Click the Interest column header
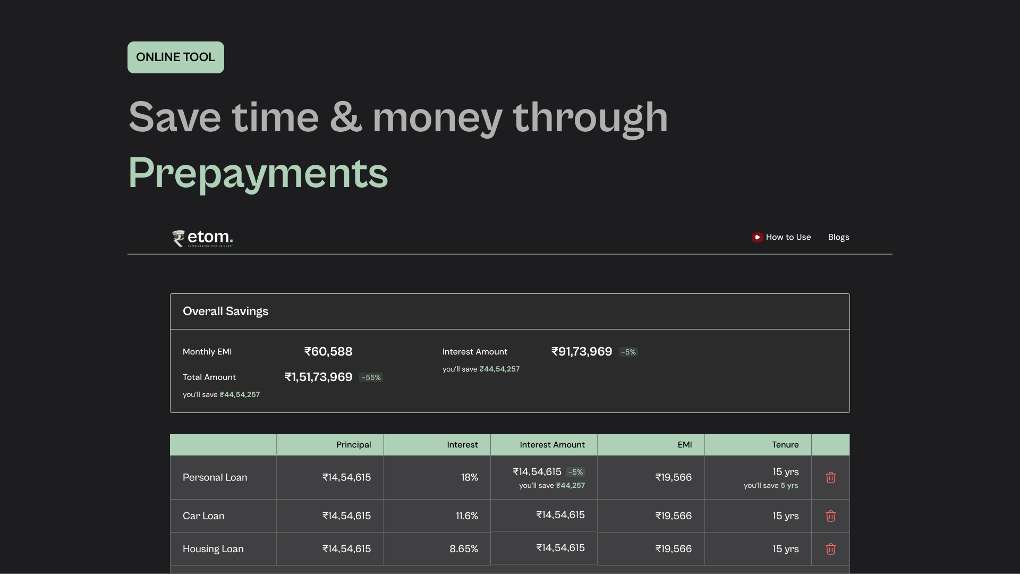This screenshot has width=1020, height=574. [x=462, y=445]
